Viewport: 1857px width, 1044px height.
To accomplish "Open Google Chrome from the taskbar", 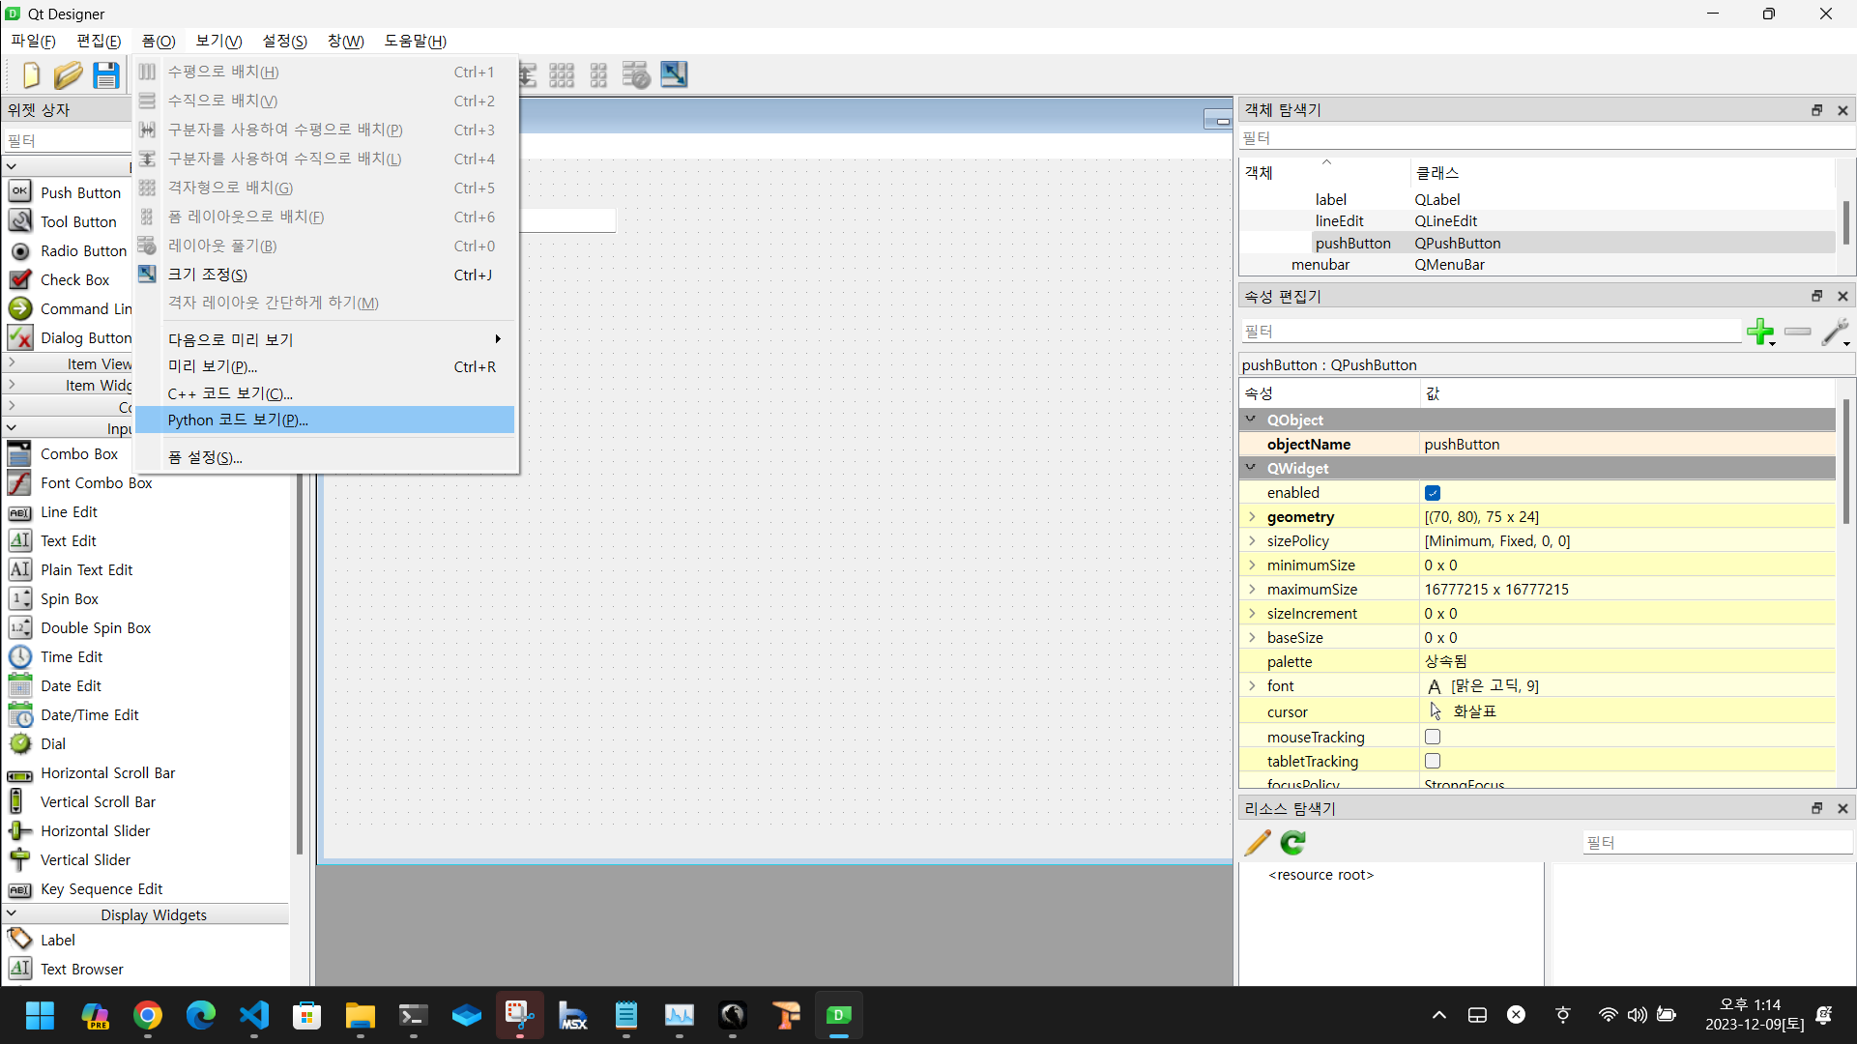I will point(147,1015).
